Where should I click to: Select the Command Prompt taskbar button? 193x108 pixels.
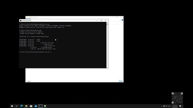coord(40,106)
